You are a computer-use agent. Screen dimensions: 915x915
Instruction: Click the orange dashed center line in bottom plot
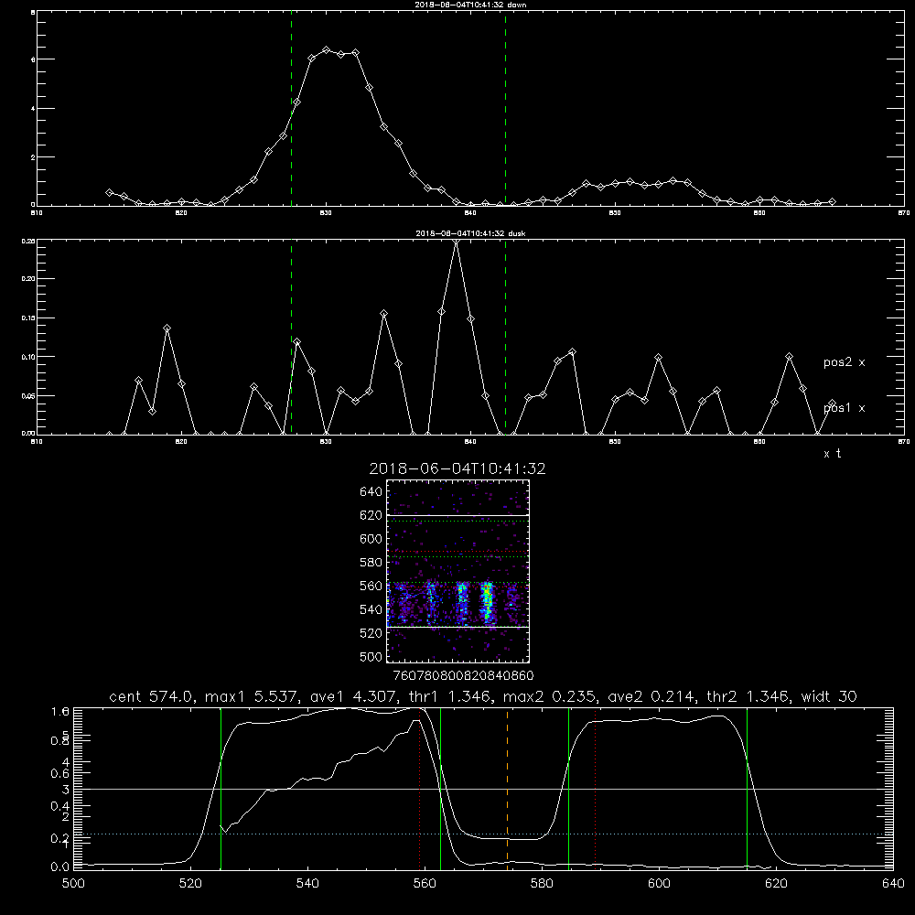point(507,788)
